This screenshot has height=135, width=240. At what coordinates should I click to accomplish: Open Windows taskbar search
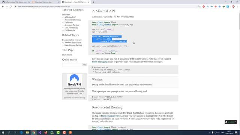[x=9, y=132]
